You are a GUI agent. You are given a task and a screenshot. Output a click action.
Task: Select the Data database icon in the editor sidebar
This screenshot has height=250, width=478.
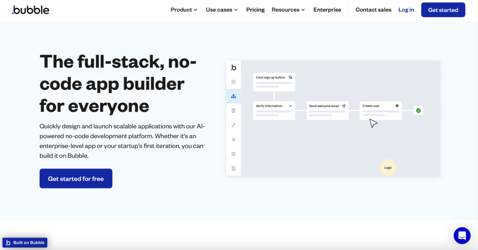[233, 111]
